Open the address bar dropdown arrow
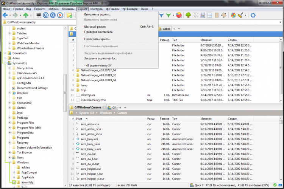 [280, 22]
